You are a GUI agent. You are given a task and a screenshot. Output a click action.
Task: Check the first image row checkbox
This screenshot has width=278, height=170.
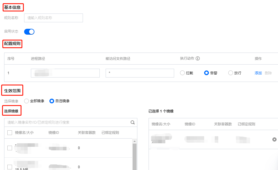coord(10,148)
